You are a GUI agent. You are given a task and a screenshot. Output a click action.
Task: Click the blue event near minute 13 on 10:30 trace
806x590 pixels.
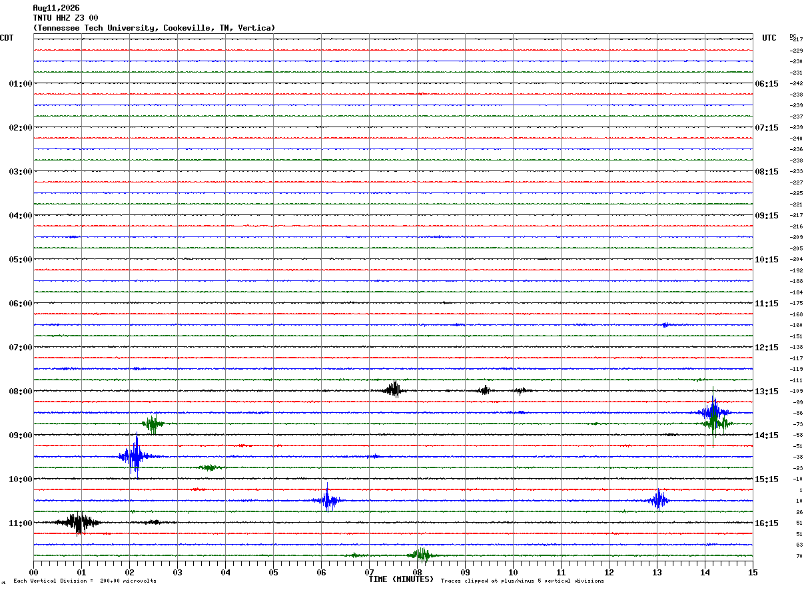tap(659, 500)
